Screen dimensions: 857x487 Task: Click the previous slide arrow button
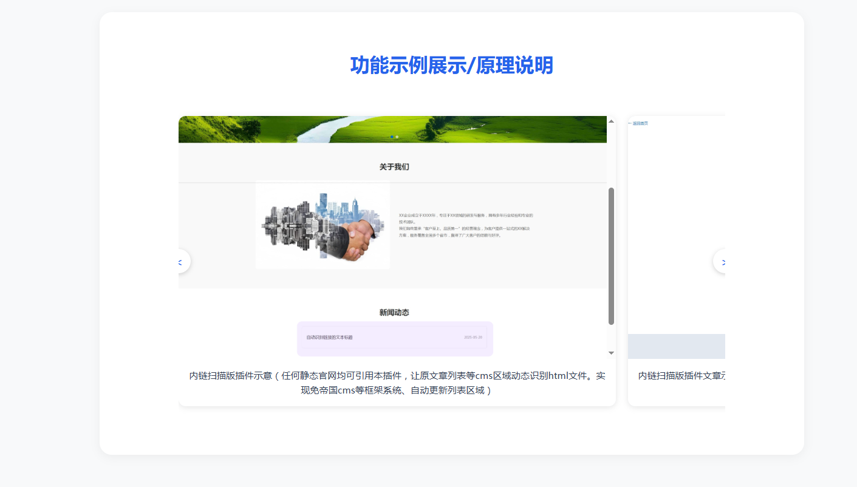coord(180,262)
